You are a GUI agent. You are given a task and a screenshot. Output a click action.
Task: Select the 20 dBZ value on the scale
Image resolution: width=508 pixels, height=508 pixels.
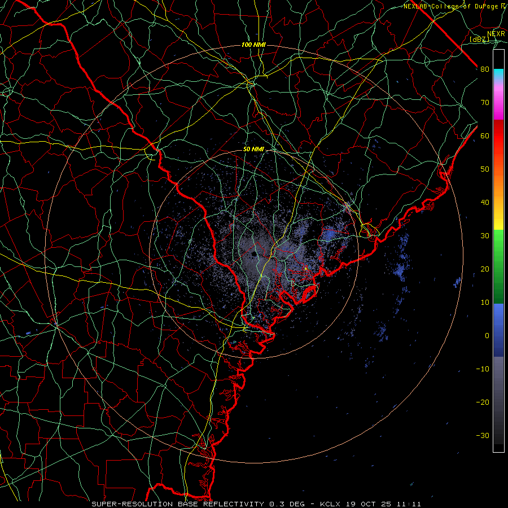pos(485,269)
